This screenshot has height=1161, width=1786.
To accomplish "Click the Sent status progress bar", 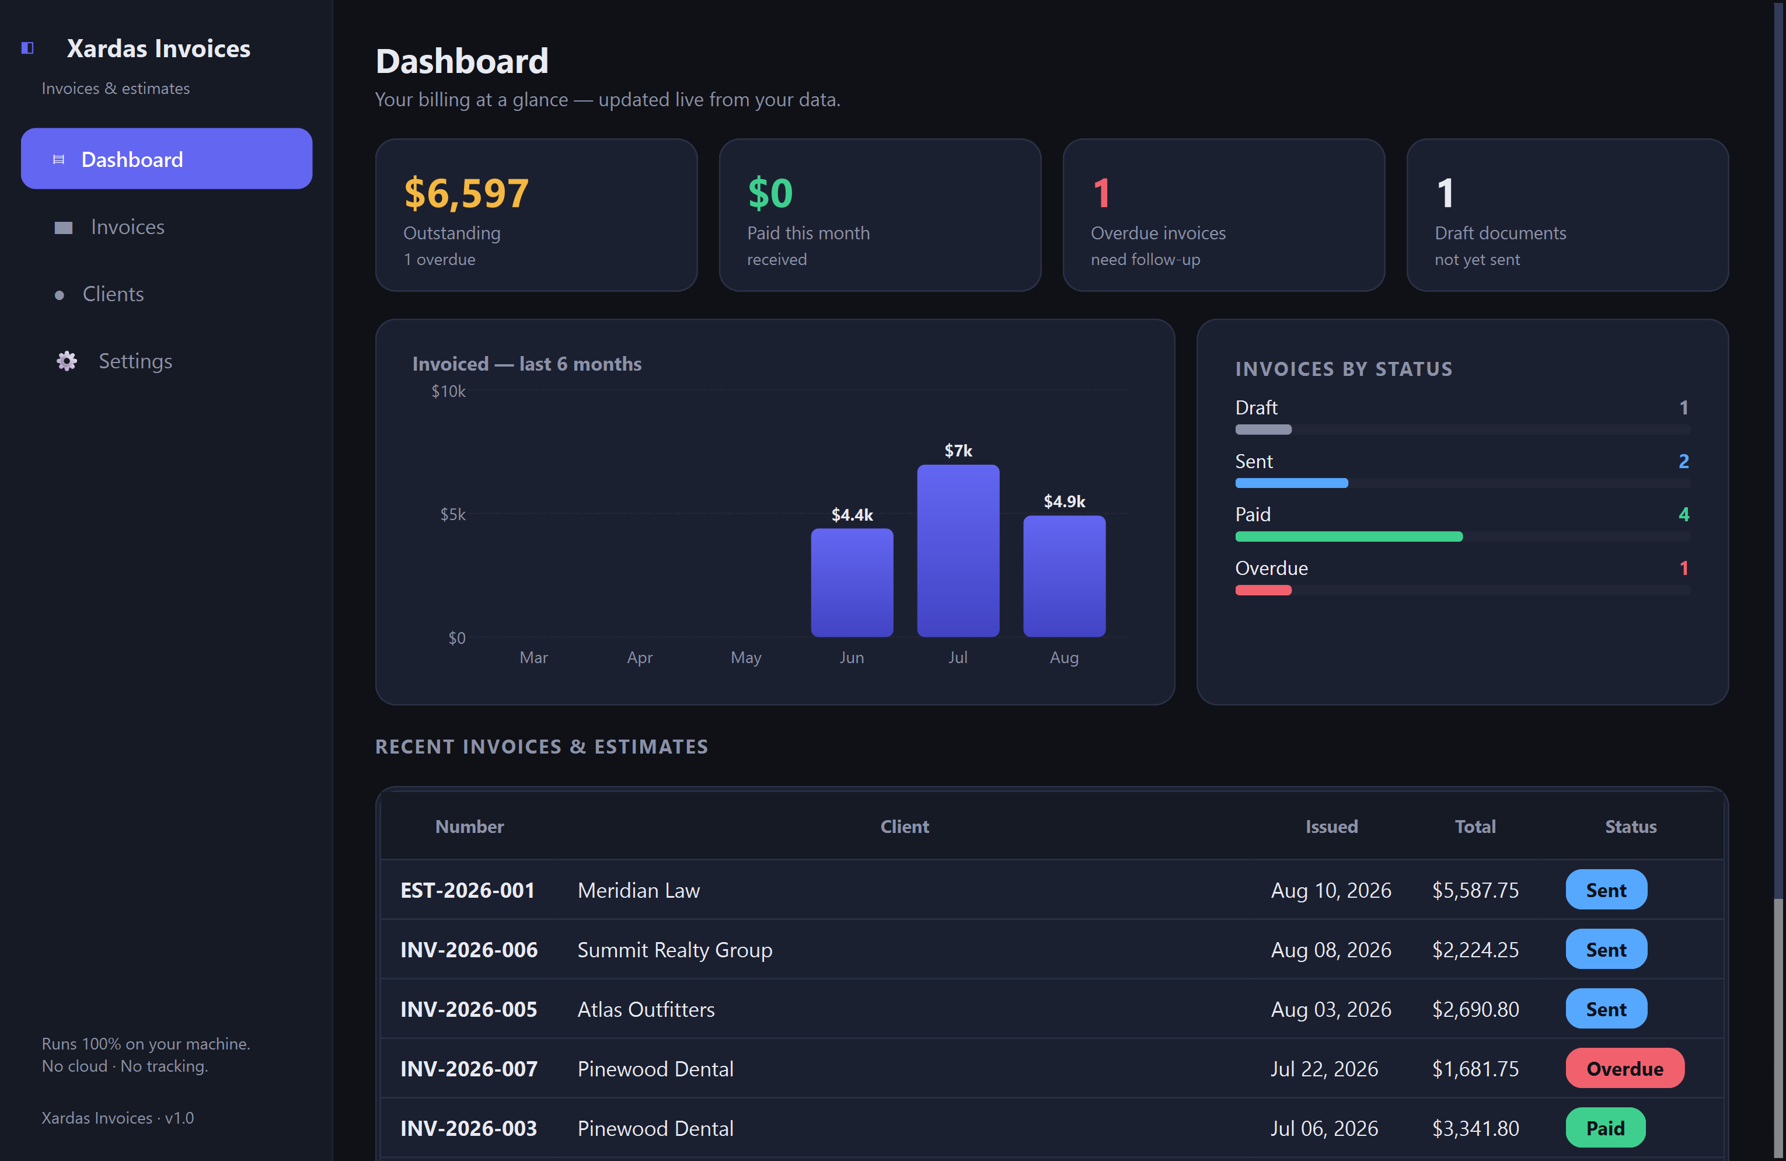I will 1463,483.
